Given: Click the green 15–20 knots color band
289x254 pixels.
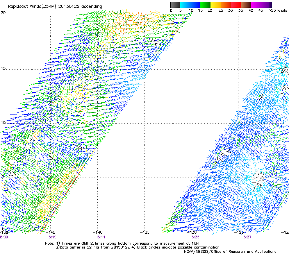Looking at the screenshot, I should pos(205,5).
